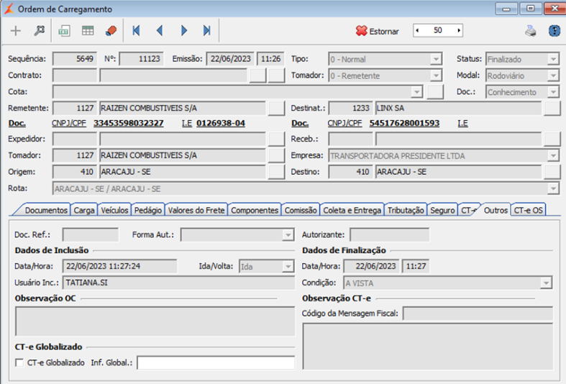Click the Usuário Inc. field TATIANA.SI
This screenshot has height=384, width=566.
point(178,283)
